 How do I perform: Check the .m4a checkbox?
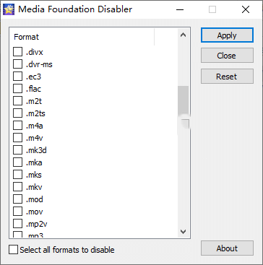(17, 126)
